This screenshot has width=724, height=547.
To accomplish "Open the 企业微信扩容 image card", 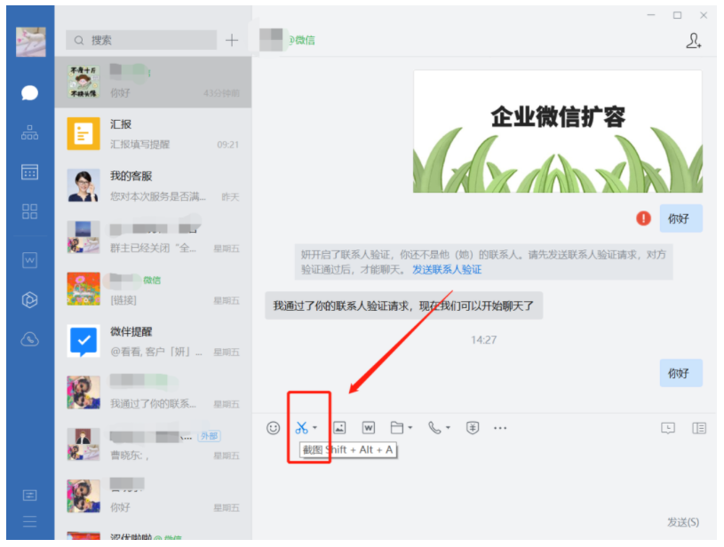I will (x=558, y=131).
